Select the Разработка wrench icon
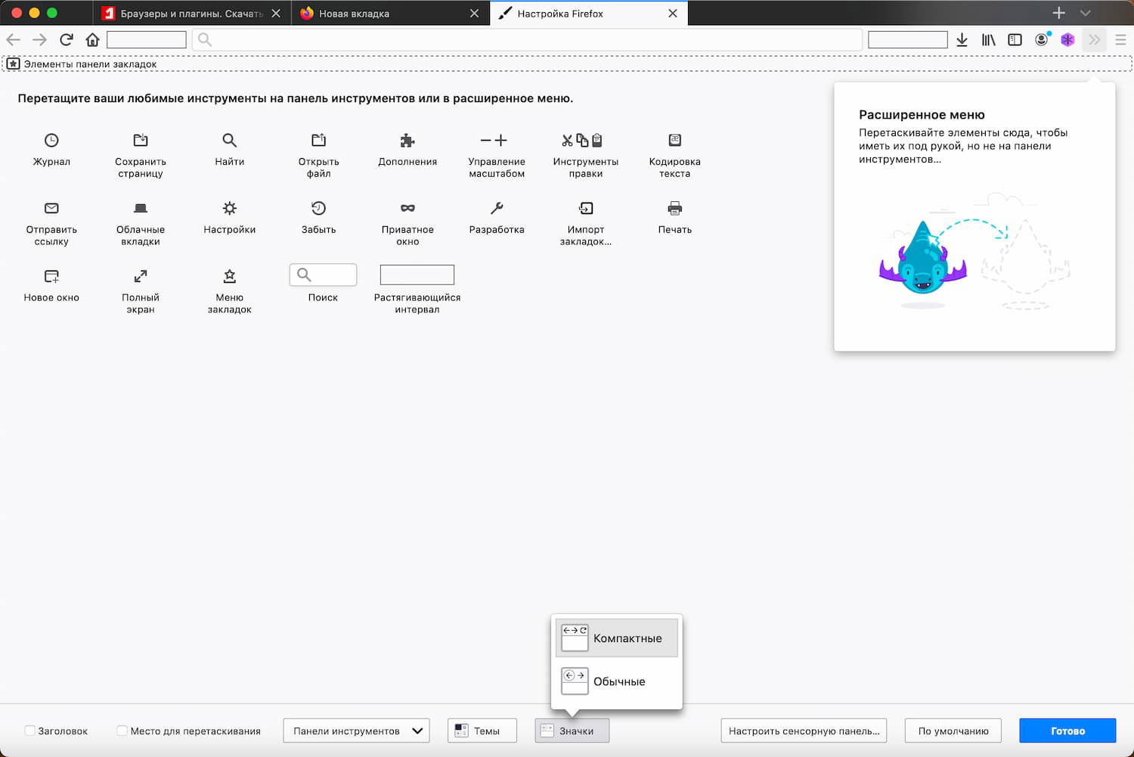This screenshot has height=757, width=1134. tap(497, 208)
